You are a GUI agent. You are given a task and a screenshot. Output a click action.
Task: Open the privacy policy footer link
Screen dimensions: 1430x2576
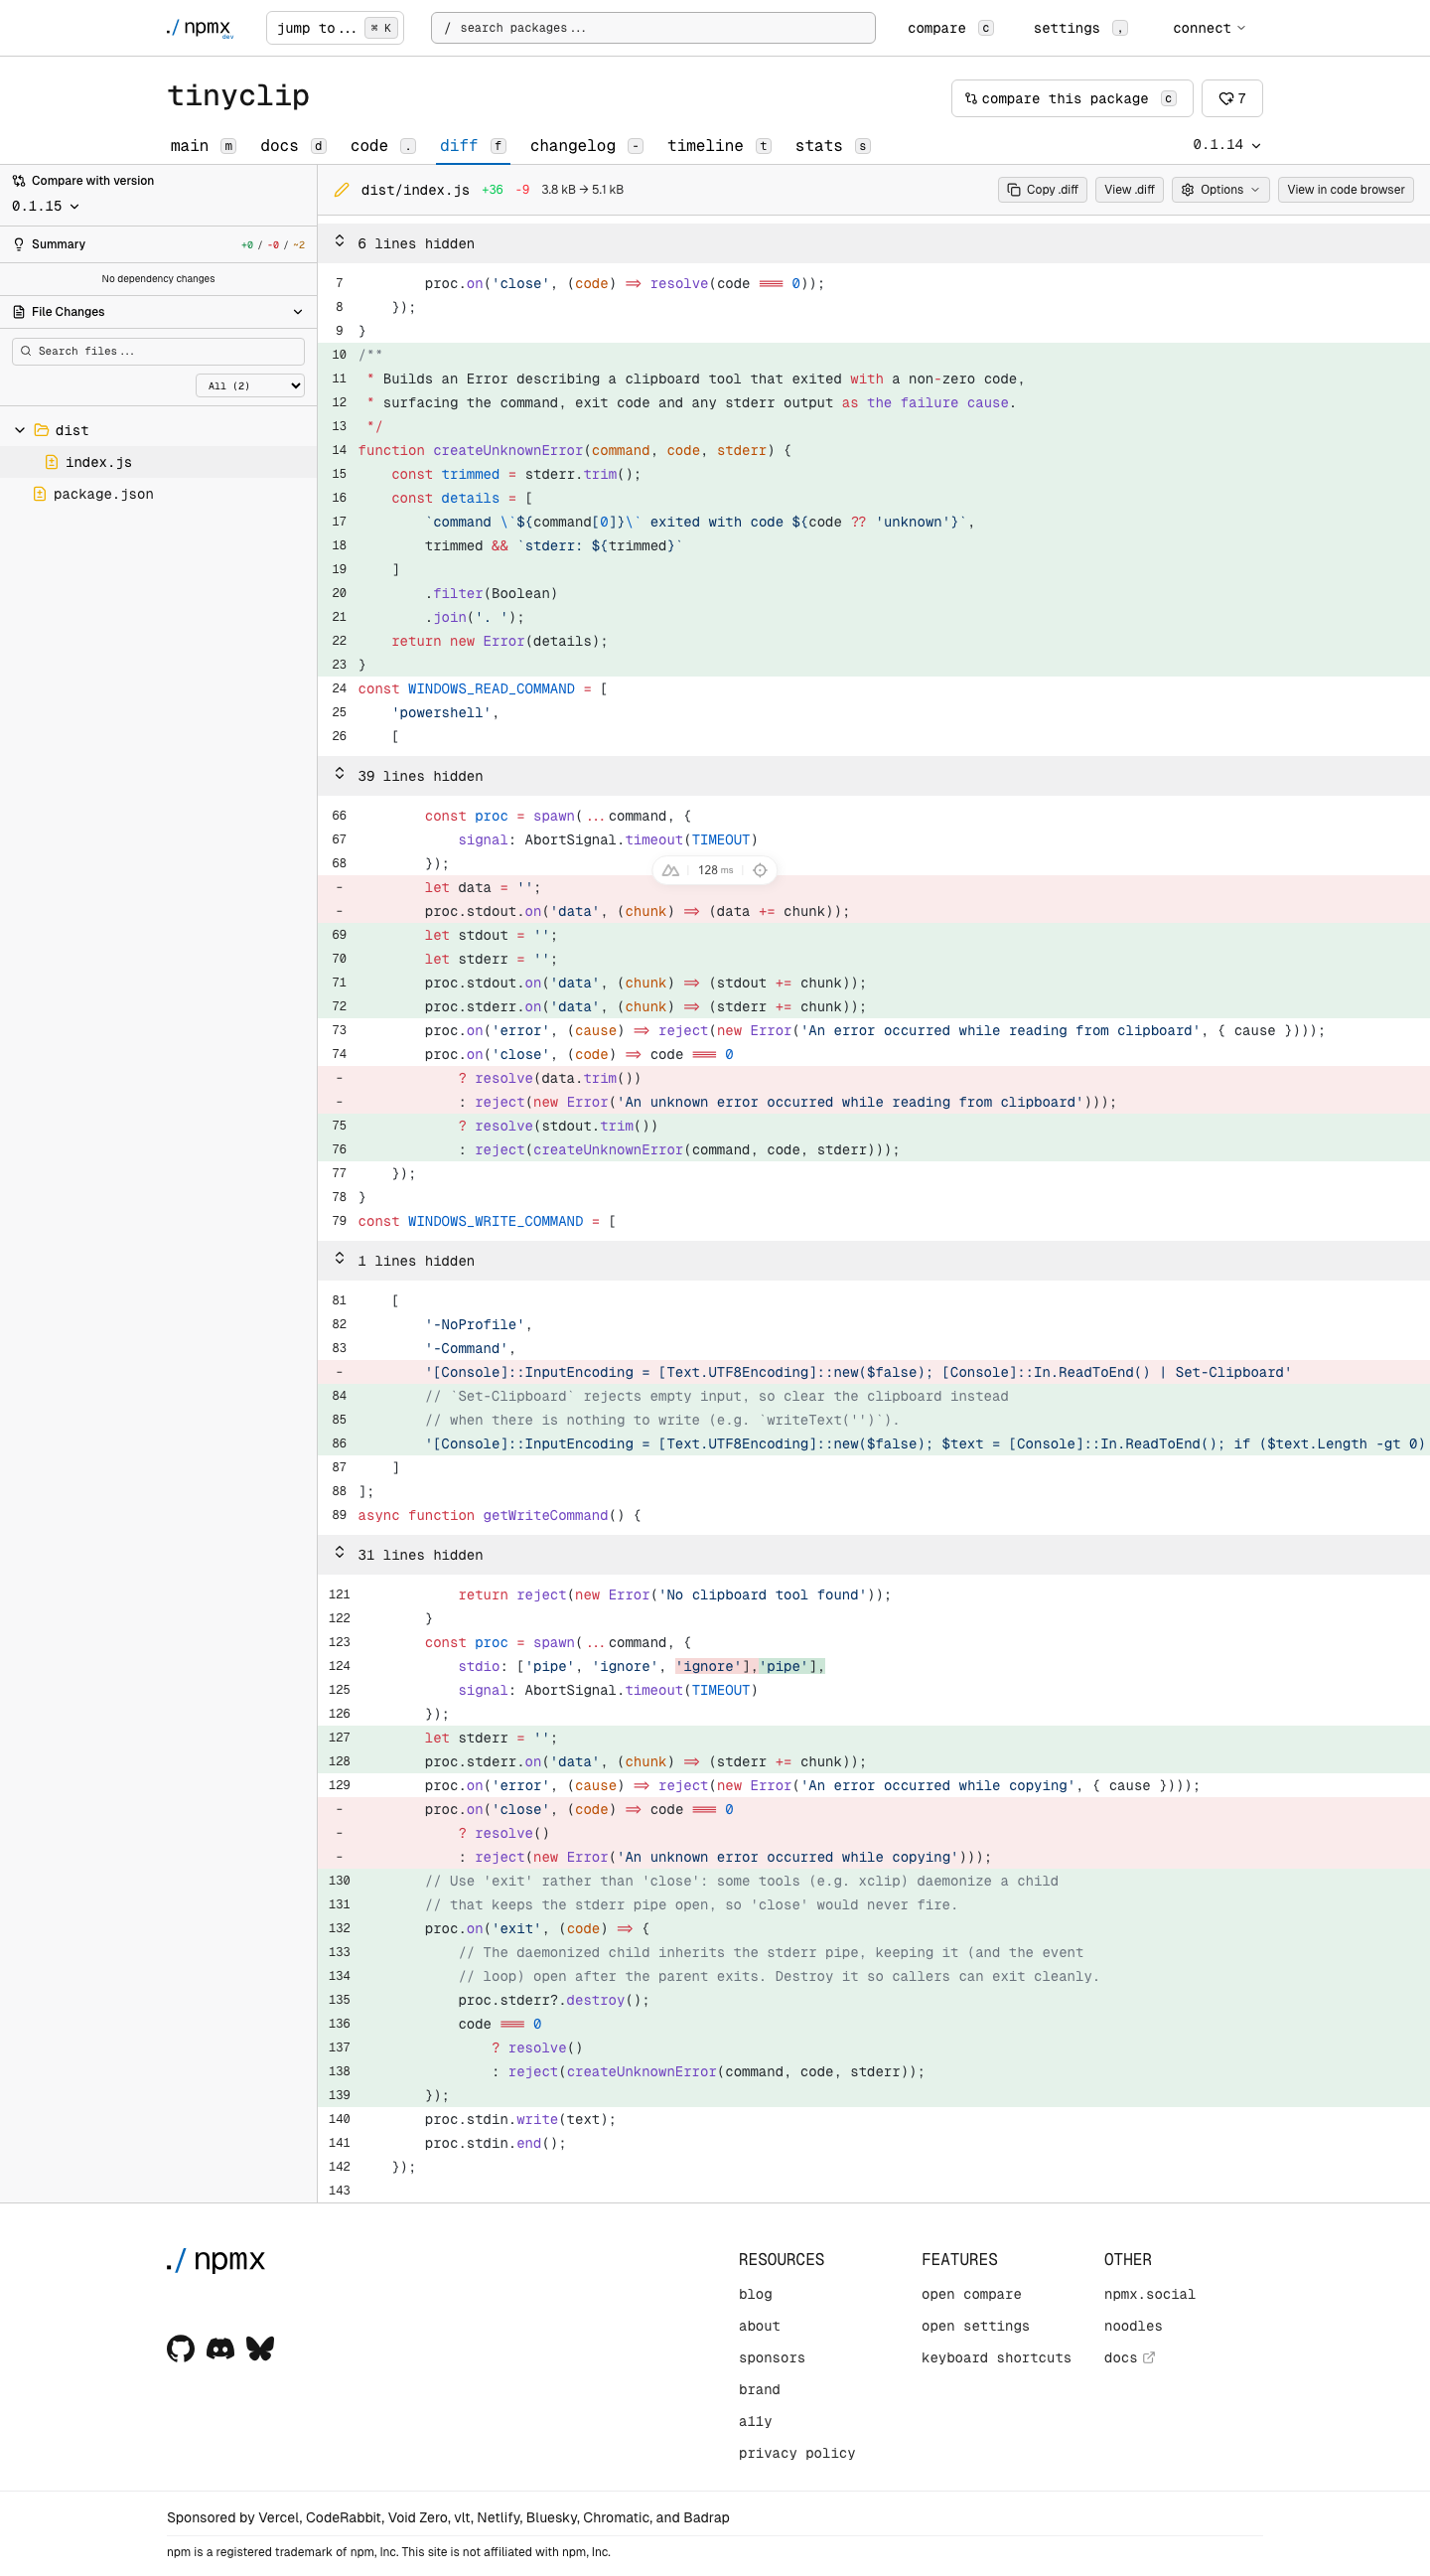tap(796, 2454)
